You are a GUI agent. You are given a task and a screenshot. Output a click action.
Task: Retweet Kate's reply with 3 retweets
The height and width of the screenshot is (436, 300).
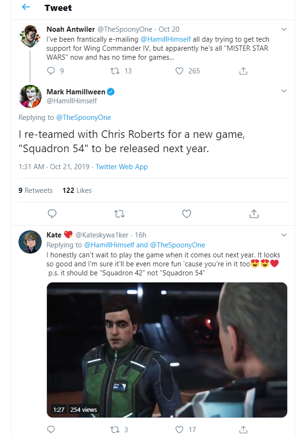(x=115, y=430)
